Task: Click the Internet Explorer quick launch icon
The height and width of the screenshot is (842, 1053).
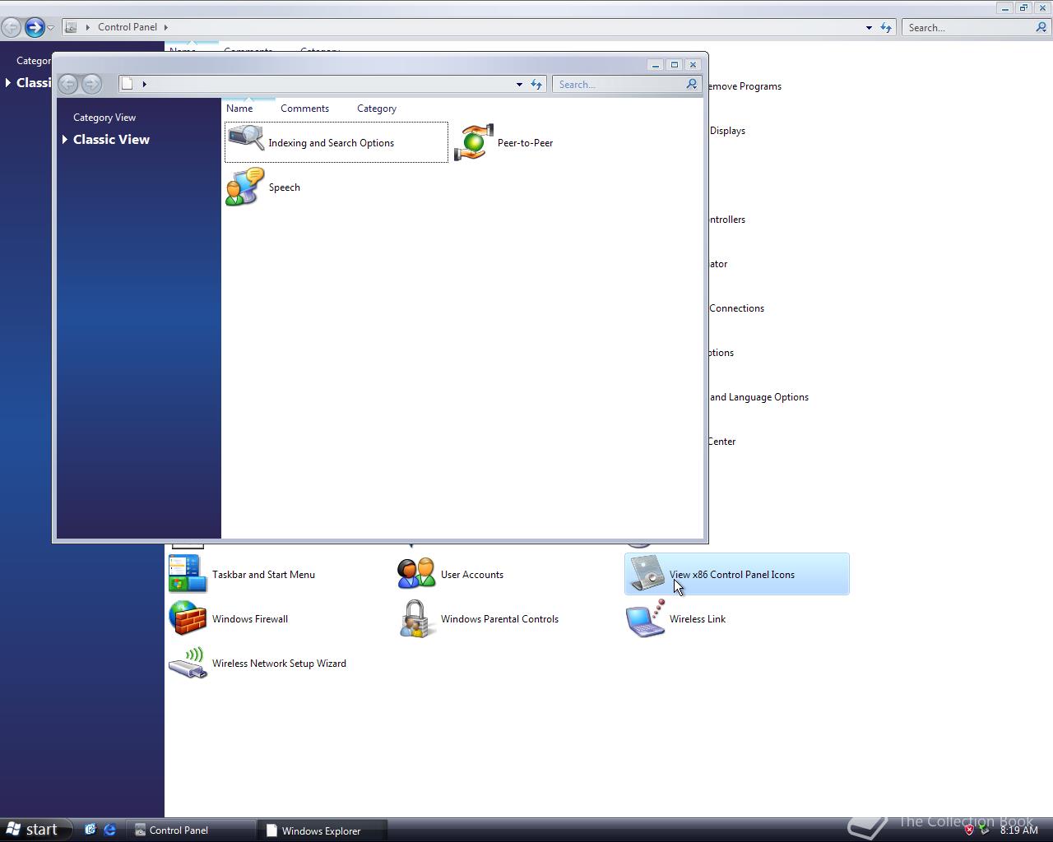Action: [109, 830]
